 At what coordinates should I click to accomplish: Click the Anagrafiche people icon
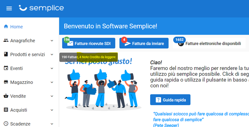tap(6, 40)
